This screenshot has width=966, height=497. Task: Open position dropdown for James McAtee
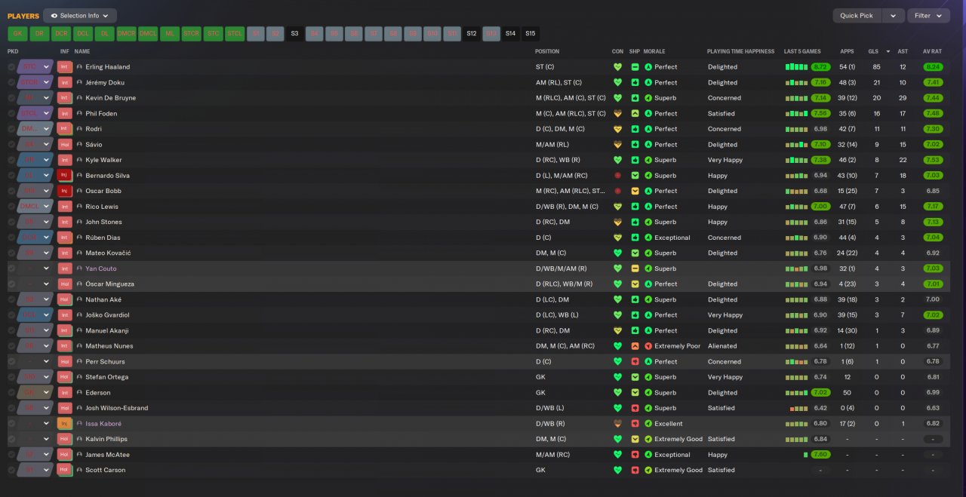click(x=46, y=455)
